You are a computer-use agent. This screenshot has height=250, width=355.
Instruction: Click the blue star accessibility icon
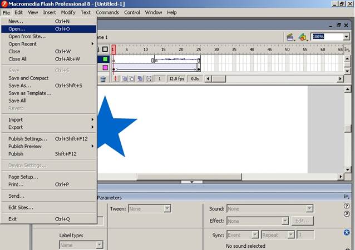tap(347, 232)
